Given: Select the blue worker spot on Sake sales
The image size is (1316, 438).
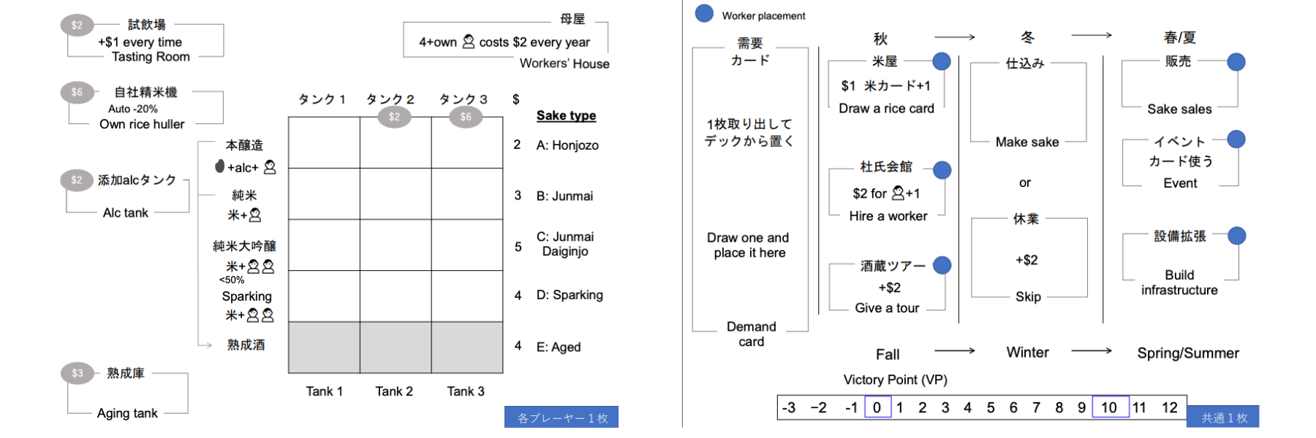Looking at the screenshot, I should coord(1236,62).
